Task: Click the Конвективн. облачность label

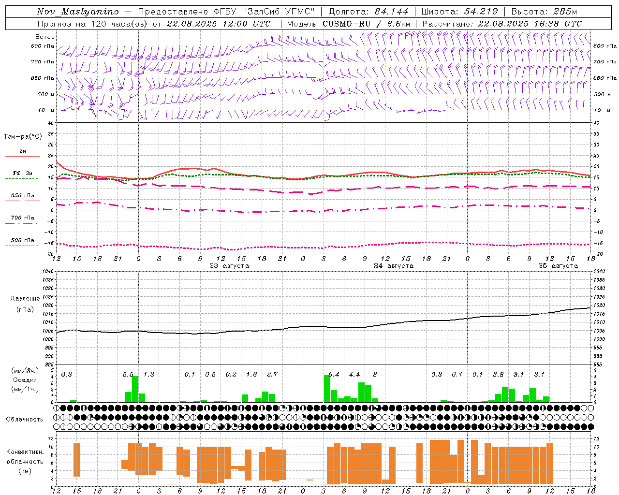Action: pos(25,457)
